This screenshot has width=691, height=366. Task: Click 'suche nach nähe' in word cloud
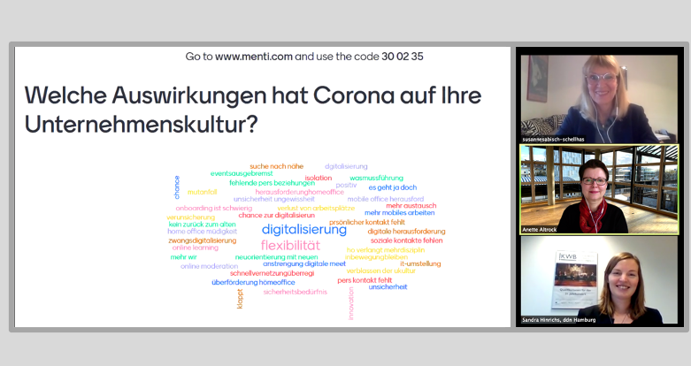click(x=275, y=165)
